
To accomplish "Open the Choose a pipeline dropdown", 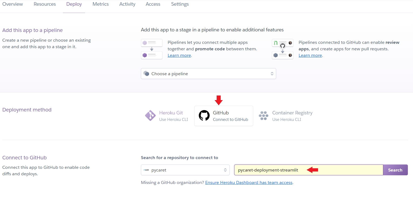I will 208,74.
